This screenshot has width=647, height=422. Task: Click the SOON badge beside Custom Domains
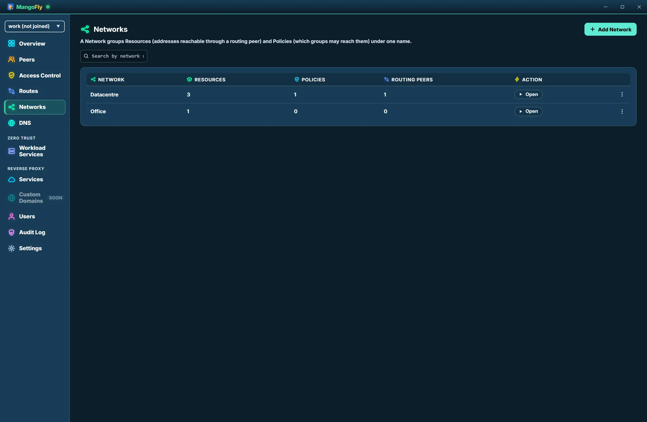pyautogui.click(x=56, y=198)
